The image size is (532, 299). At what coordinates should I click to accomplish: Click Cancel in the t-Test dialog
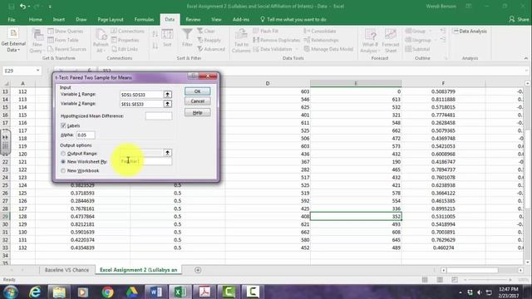coord(198,101)
